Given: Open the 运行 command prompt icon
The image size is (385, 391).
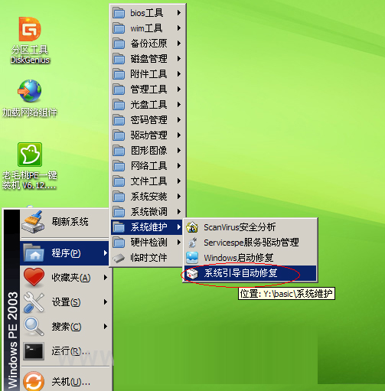Looking at the screenshot, I should click(x=34, y=351).
